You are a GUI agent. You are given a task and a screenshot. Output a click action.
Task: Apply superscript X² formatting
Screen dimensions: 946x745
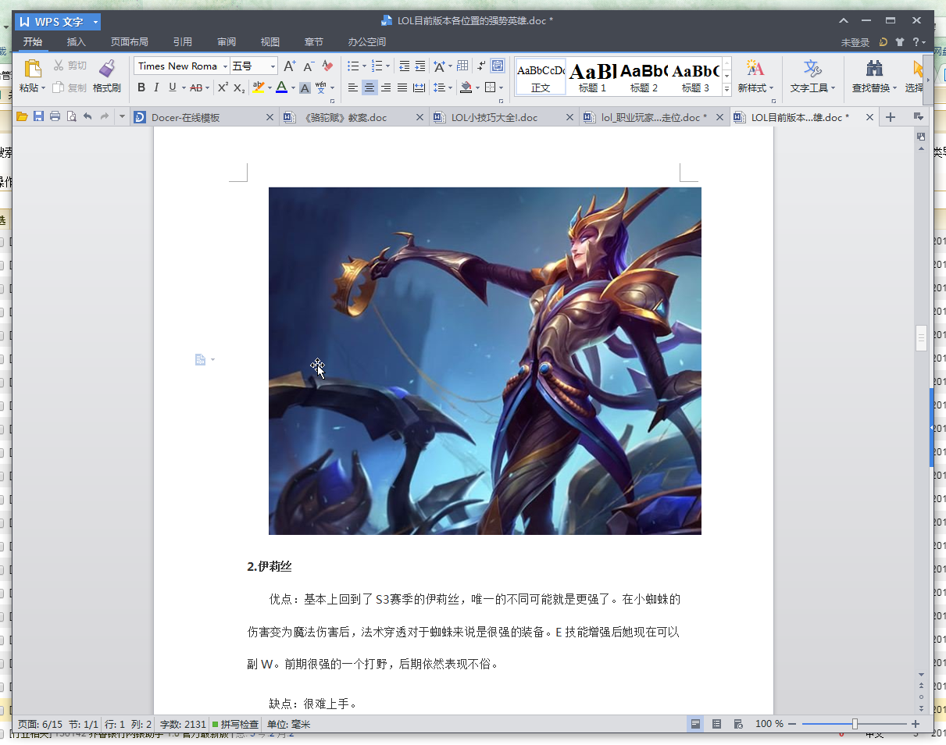[x=223, y=87]
